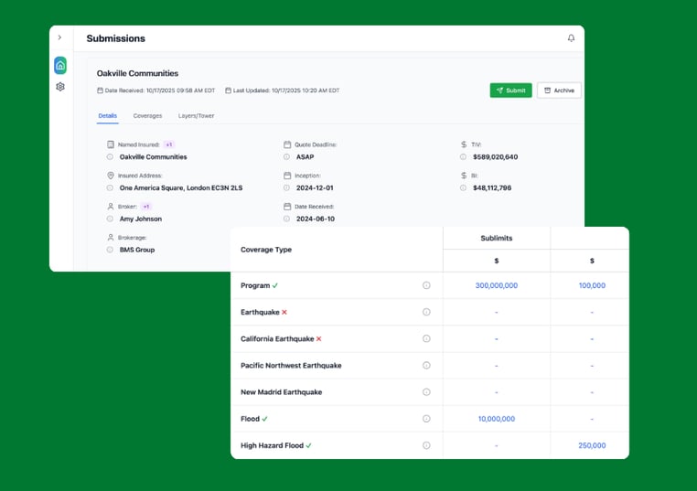
Task: Click info icon for New Madrid Earthquake
Action: 426,392
